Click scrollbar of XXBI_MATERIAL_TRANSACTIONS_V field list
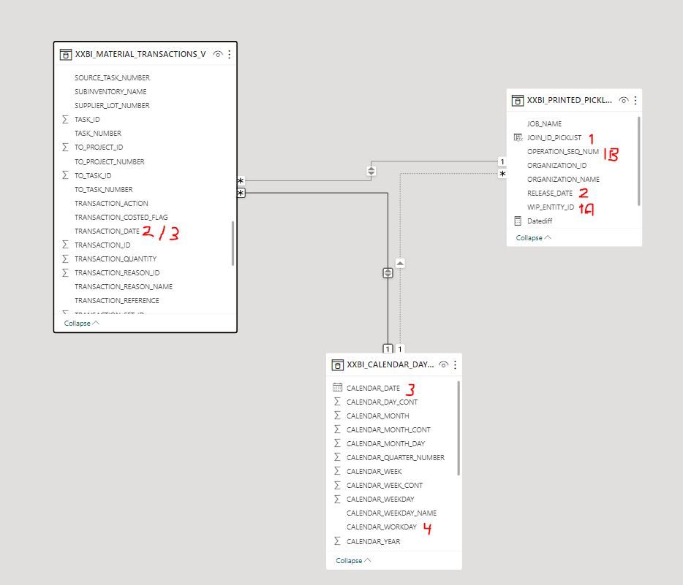The image size is (683, 585). pos(233,244)
